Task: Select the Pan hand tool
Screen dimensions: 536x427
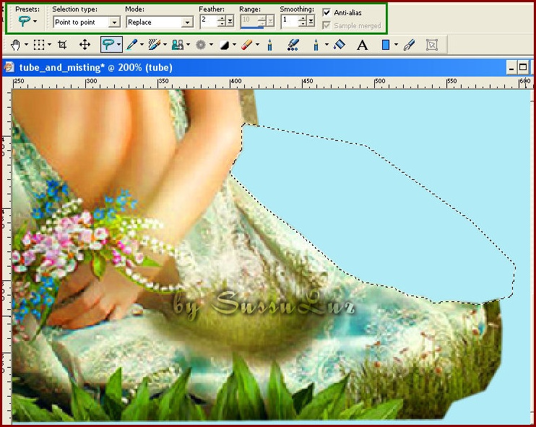Action: coord(15,45)
